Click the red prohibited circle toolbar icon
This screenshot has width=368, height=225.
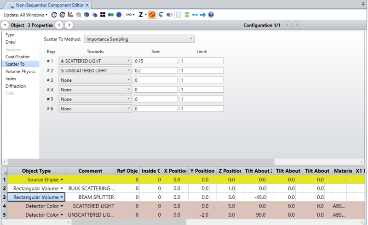coord(152,15)
